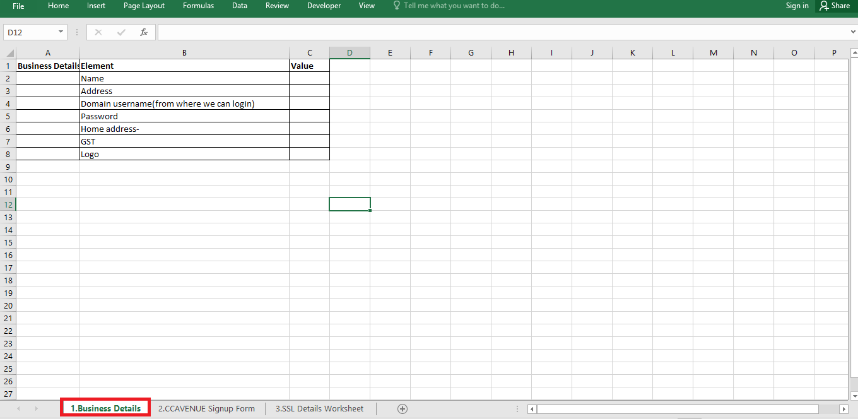Click the Cancel X icon in formula bar
Image resolution: width=858 pixels, height=419 pixels.
coord(98,32)
